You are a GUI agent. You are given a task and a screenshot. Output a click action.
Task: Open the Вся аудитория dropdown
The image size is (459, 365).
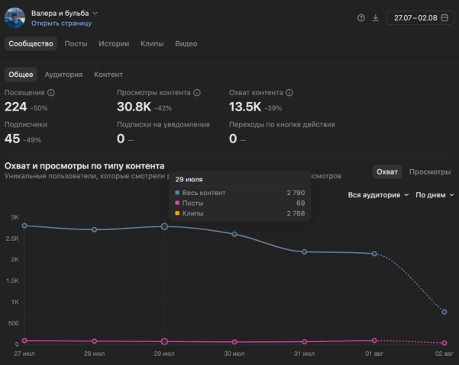point(378,195)
